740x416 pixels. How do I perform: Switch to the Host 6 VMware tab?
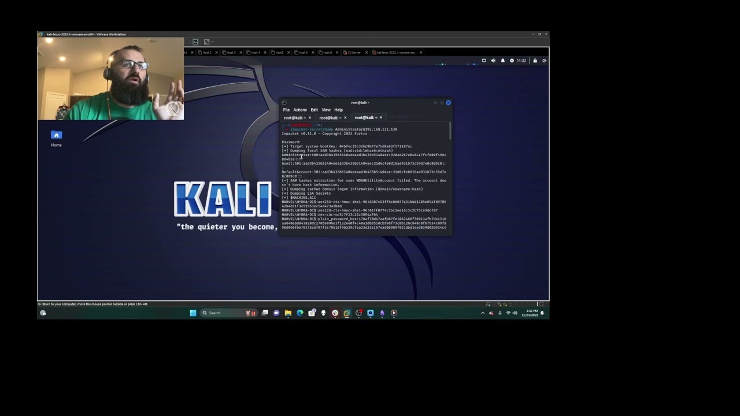point(303,53)
